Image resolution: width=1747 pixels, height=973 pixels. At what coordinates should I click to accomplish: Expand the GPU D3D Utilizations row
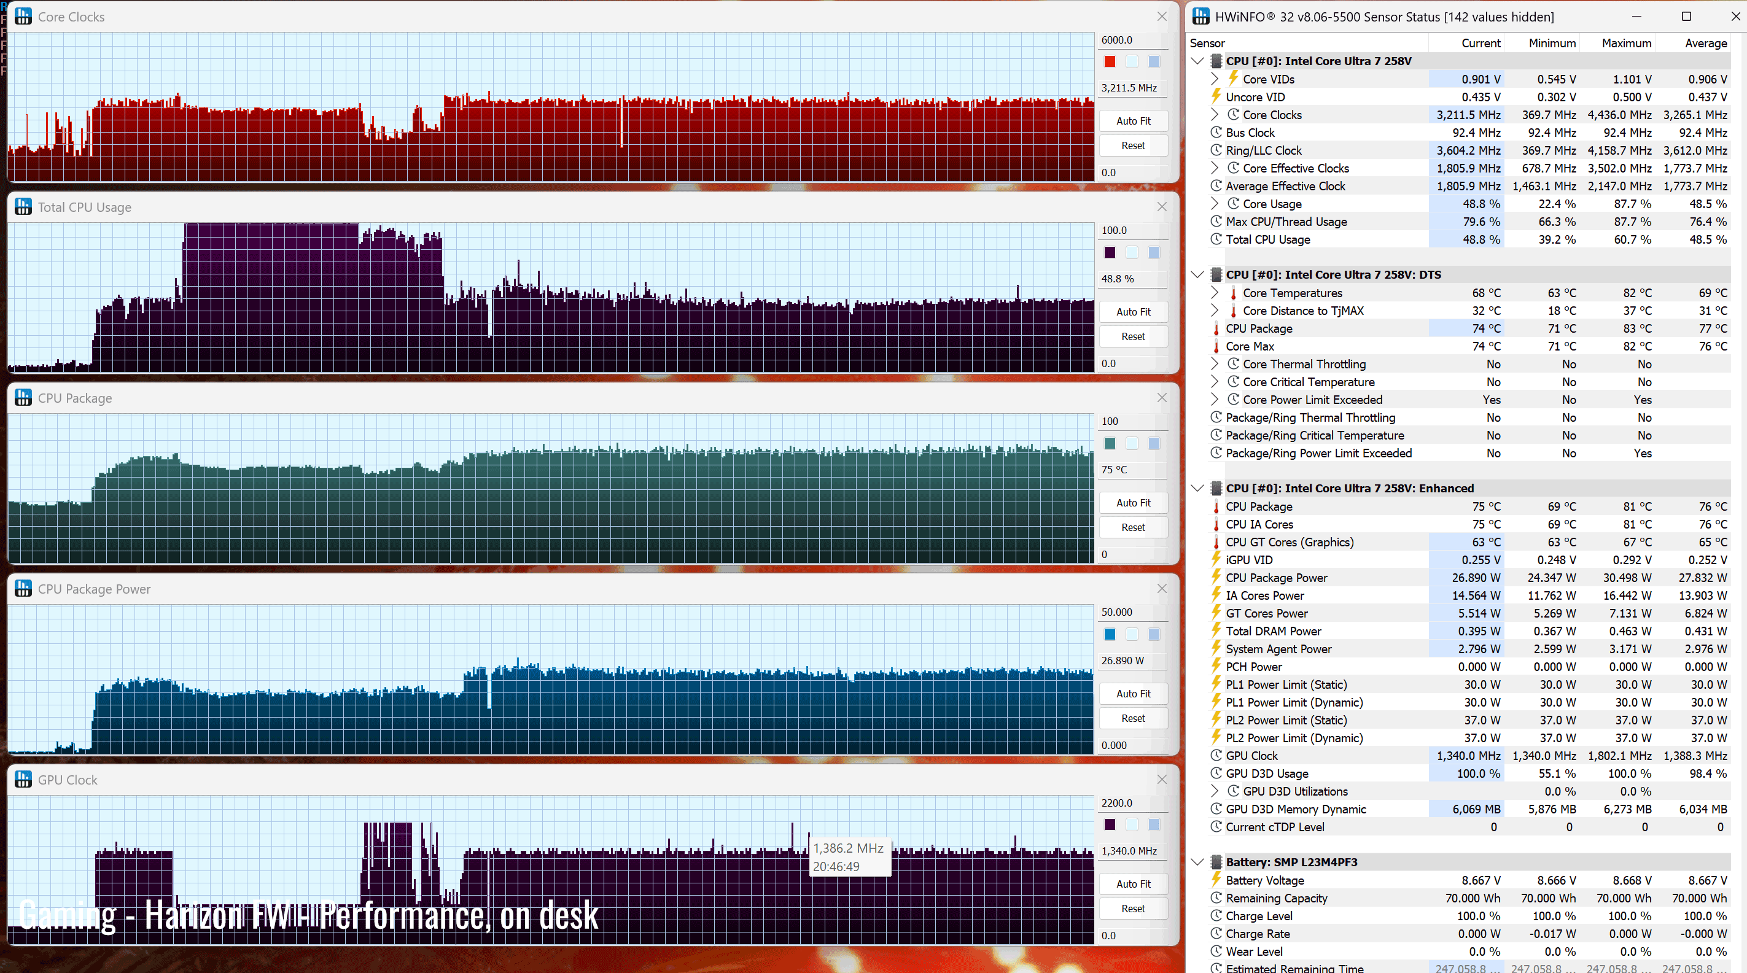1215,791
